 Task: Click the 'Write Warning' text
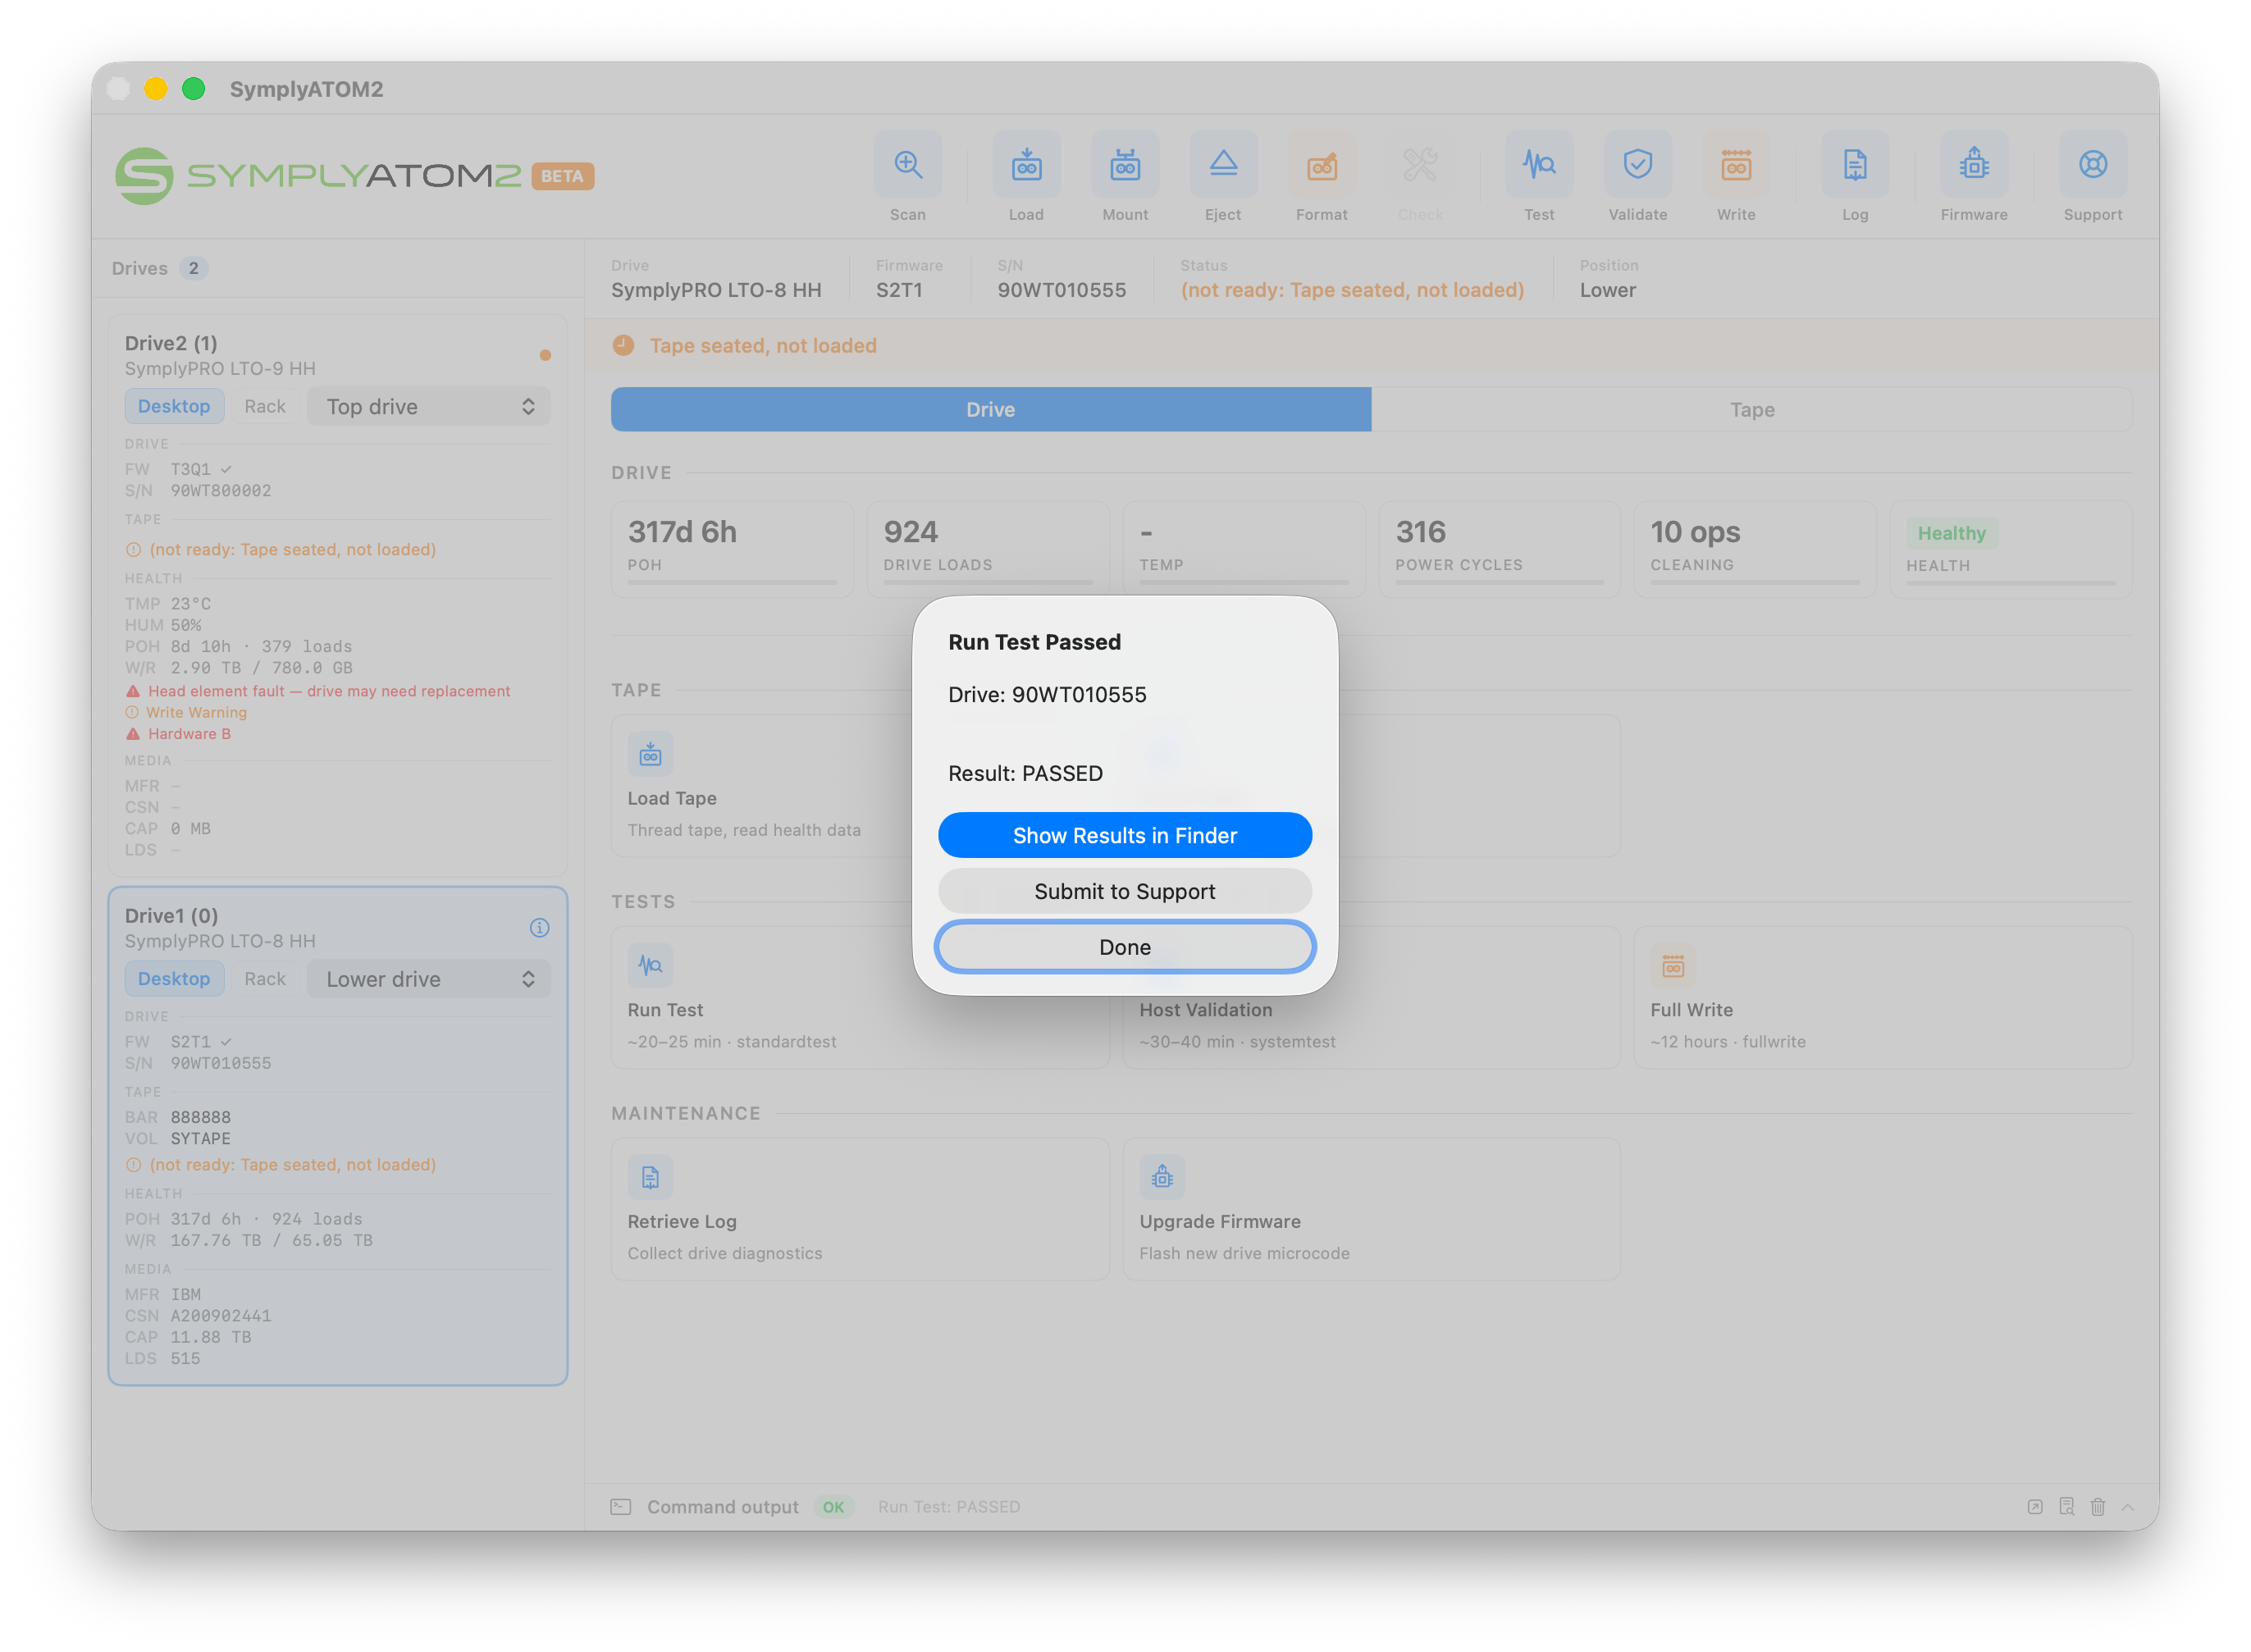pyautogui.click(x=196, y=713)
